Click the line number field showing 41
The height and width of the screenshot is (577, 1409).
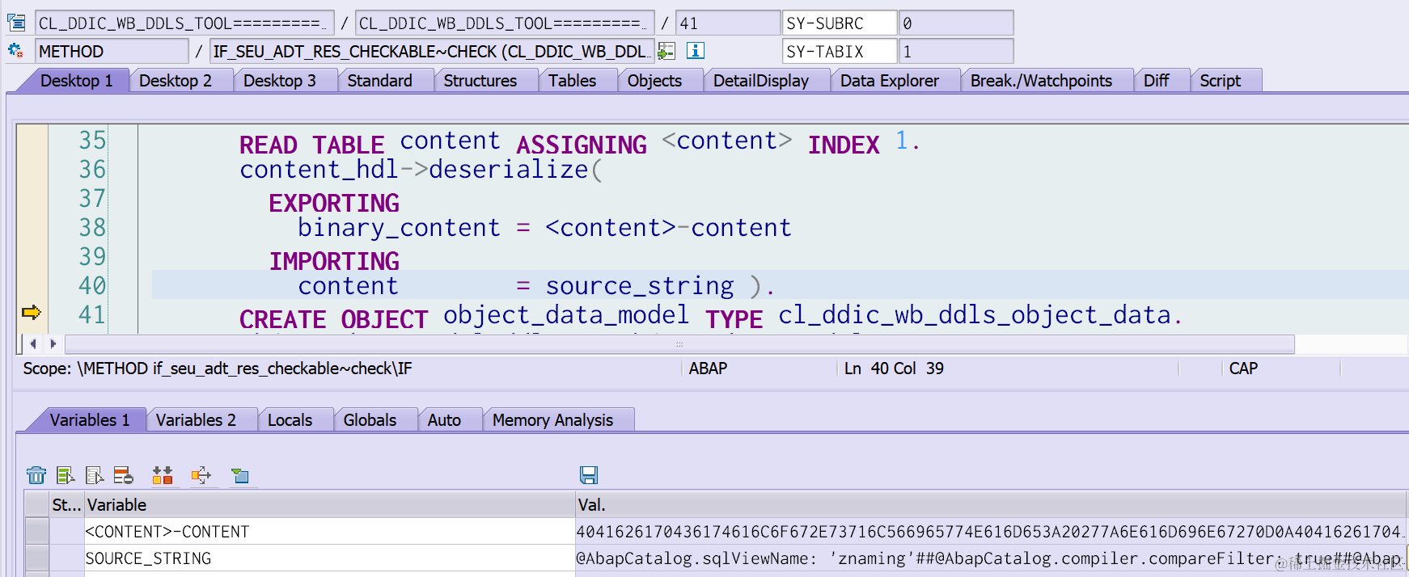pos(728,23)
